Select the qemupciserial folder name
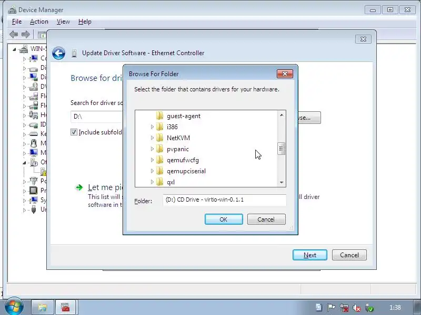The height and width of the screenshot is (315, 421). (x=186, y=171)
